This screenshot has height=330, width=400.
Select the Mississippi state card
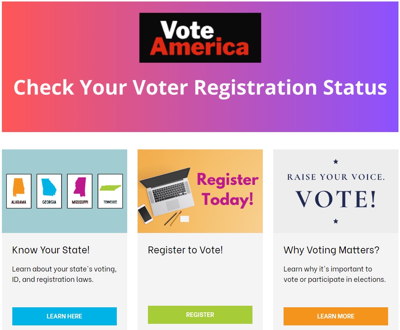tap(80, 191)
